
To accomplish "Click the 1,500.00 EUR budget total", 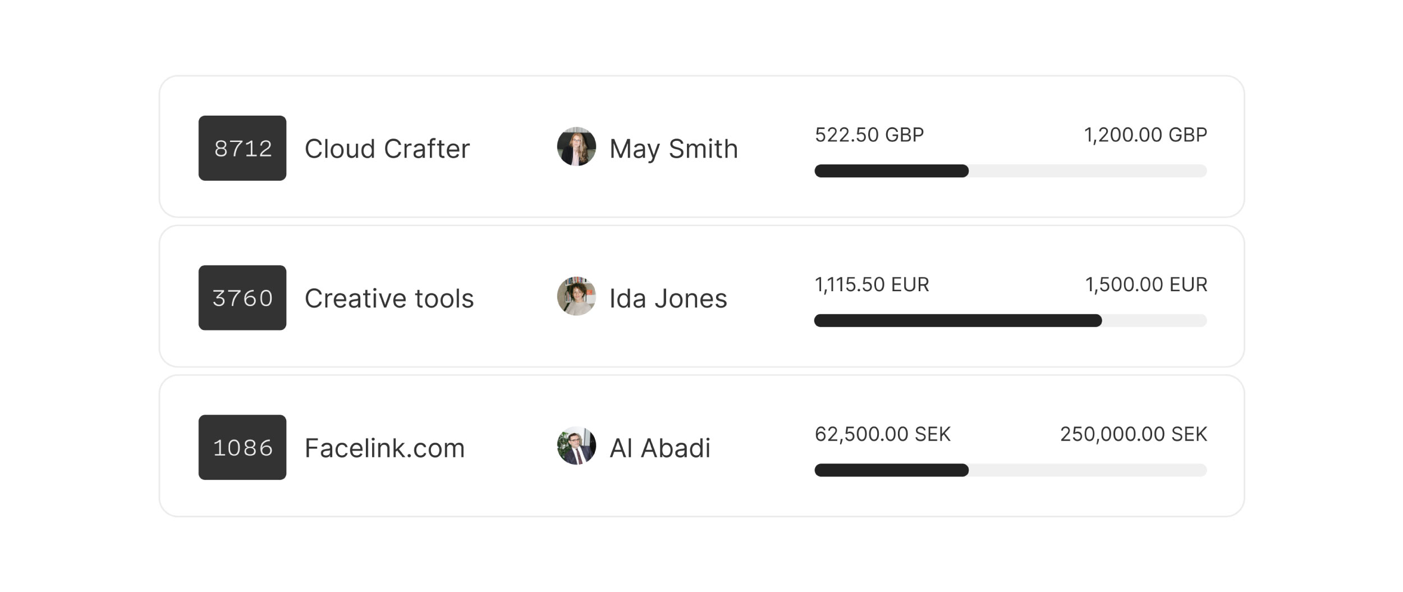I will point(1146,285).
